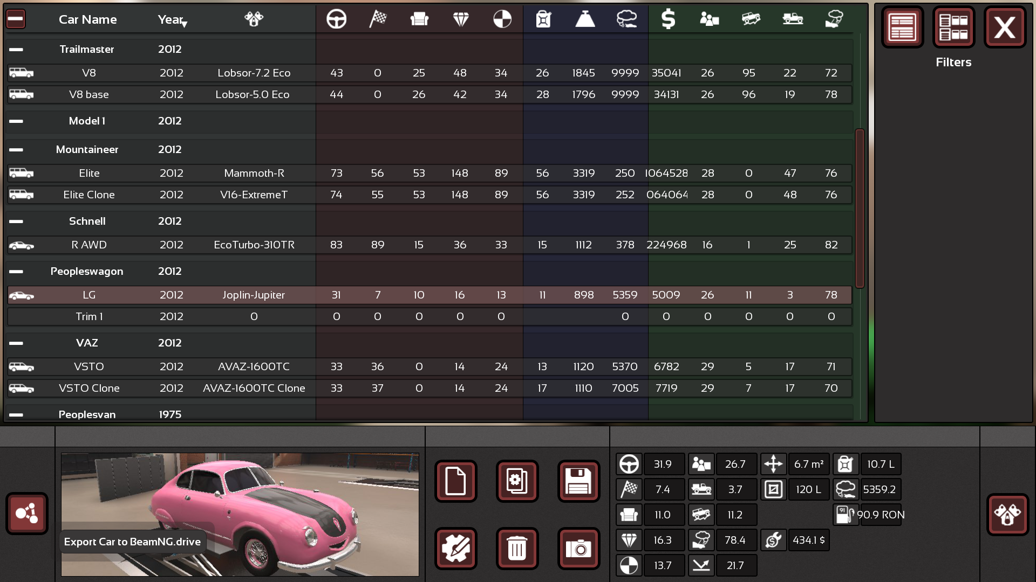Switch to the grouped grid view filter icon
Viewport: 1036px width, 582px height.
tap(953, 27)
